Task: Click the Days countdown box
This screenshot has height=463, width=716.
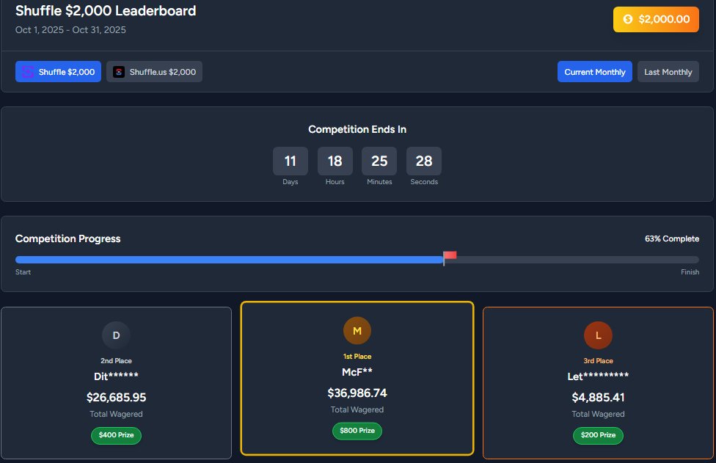Action: click(290, 161)
